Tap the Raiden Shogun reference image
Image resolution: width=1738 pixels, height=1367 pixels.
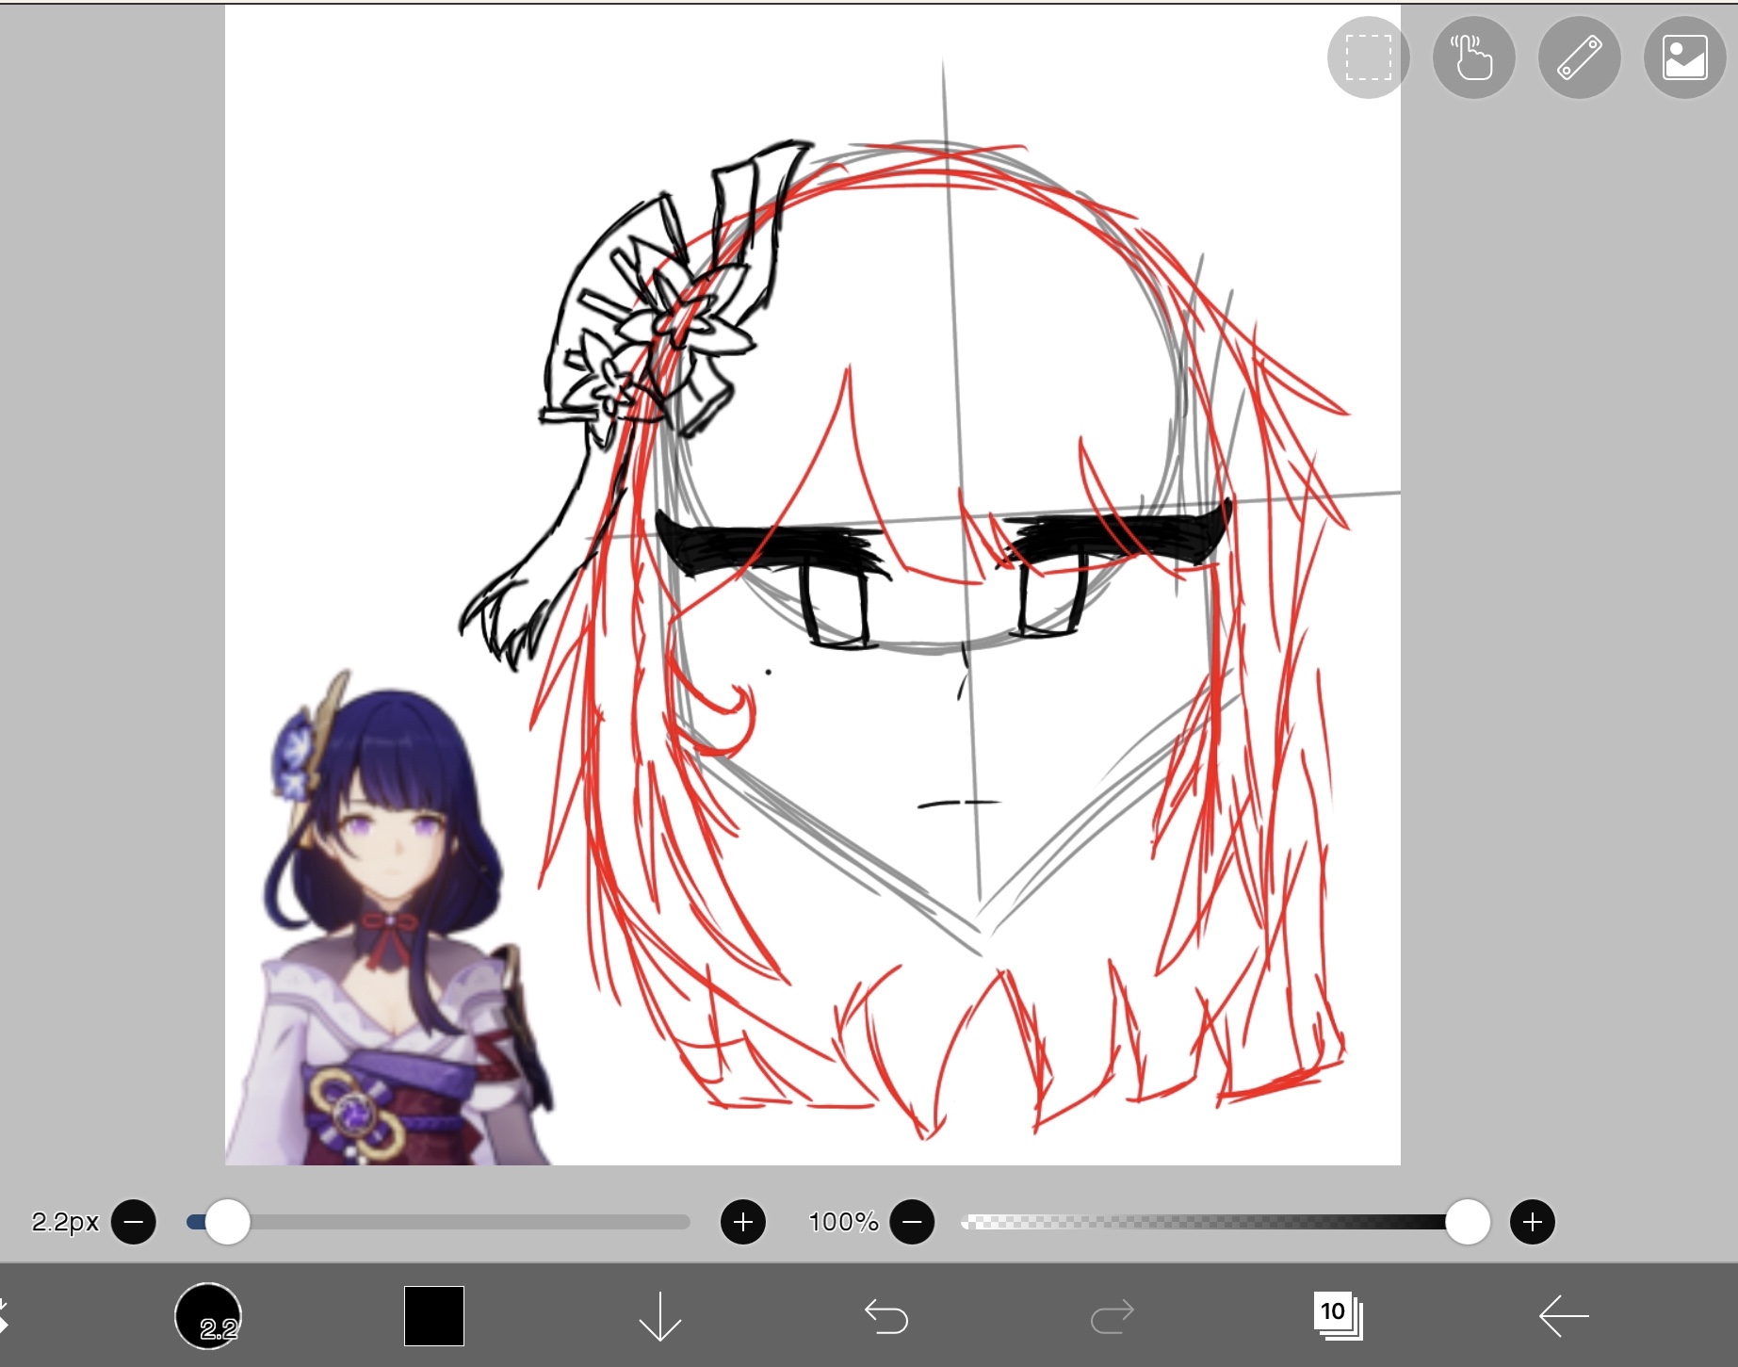click(x=396, y=933)
